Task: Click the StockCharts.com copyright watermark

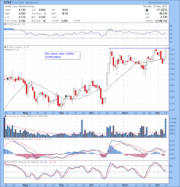Action: 159,3
